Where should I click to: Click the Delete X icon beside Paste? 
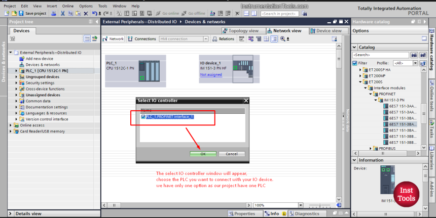(86, 13)
